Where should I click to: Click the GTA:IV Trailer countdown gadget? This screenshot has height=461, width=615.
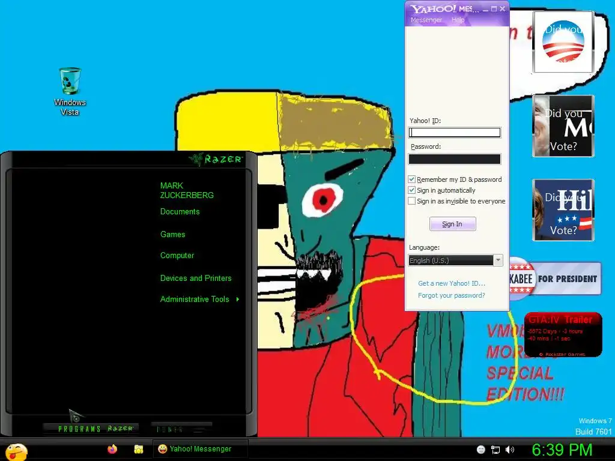click(563, 334)
